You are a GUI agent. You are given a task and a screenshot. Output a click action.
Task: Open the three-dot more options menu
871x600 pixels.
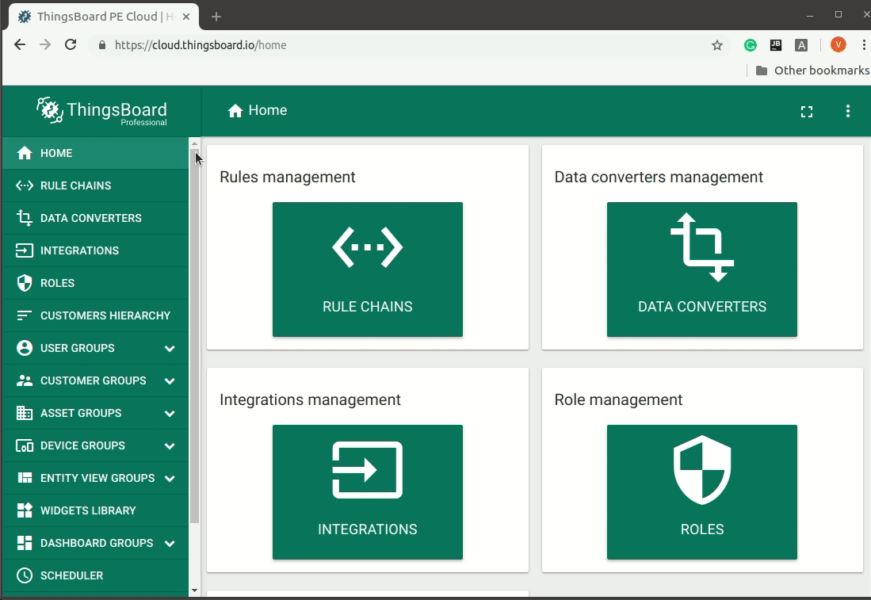pos(848,112)
